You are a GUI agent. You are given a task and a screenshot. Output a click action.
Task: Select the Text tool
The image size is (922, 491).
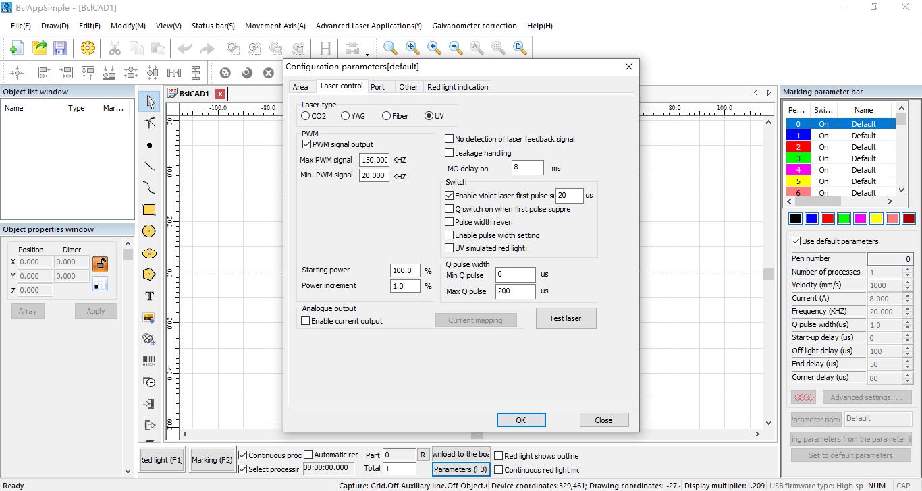tap(149, 296)
